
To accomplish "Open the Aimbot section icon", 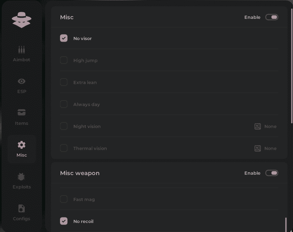I will point(22,50).
